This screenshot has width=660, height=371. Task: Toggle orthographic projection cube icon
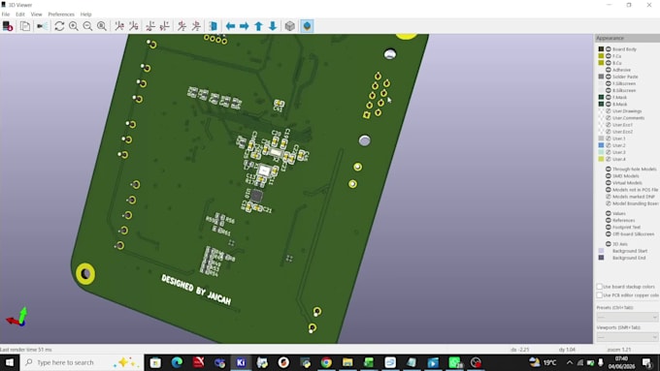tap(289, 26)
